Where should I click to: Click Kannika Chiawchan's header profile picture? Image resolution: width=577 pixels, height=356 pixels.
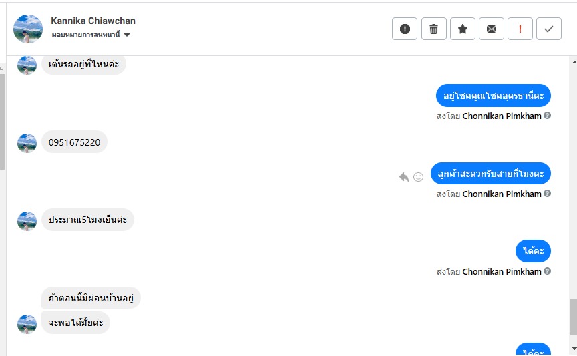coord(28,29)
